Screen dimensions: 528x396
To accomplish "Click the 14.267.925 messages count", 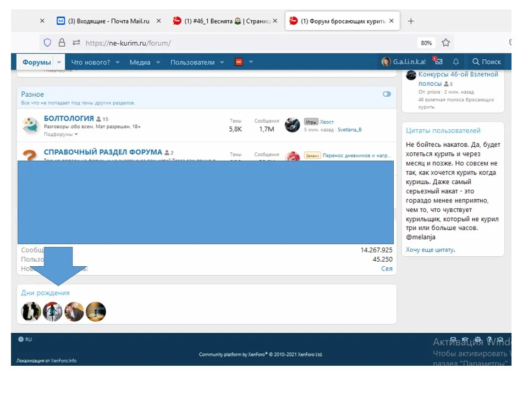I will coord(376,250).
